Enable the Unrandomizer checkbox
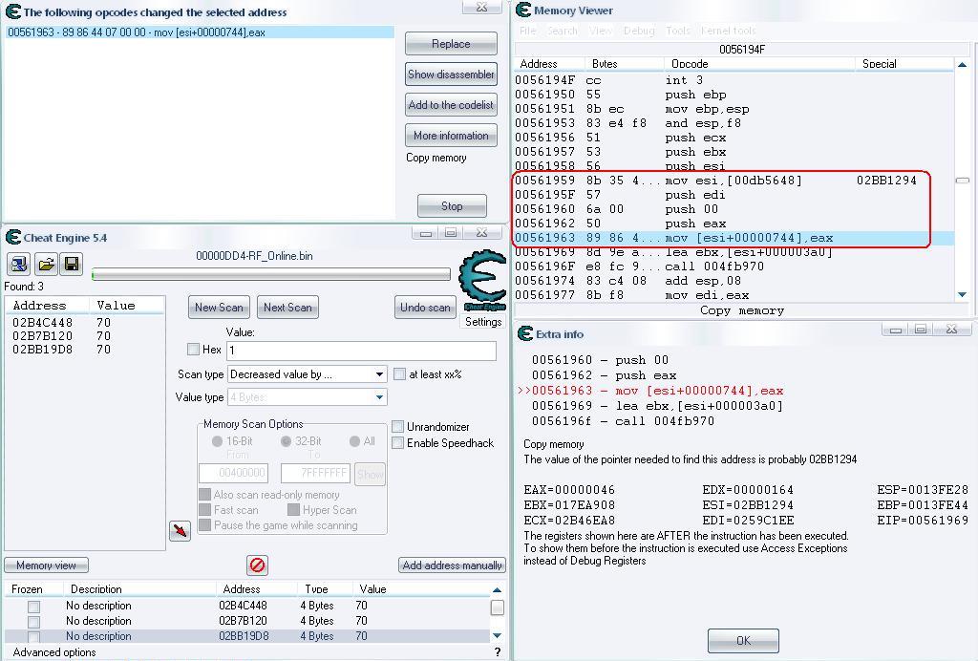Screen dimensions: 978x661 coord(397,427)
